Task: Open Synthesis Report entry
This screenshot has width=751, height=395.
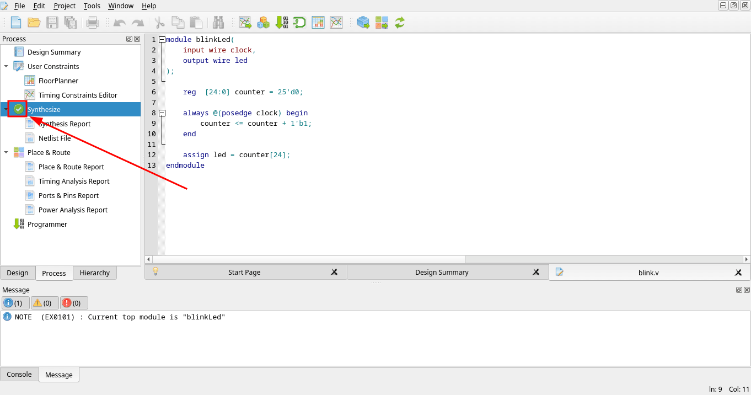Action: [64, 124]
